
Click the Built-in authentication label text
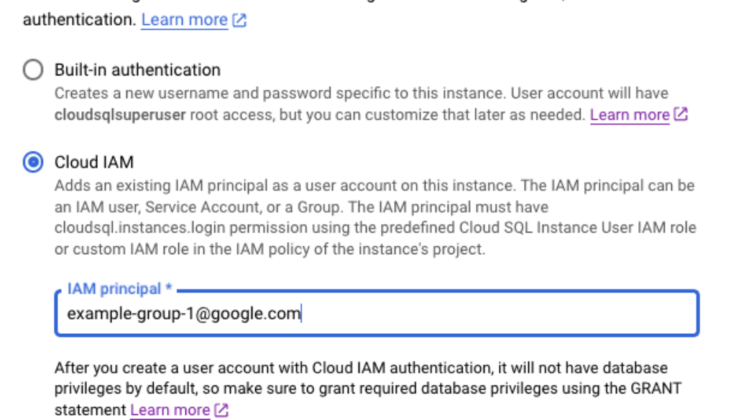(x=137, y=70)
